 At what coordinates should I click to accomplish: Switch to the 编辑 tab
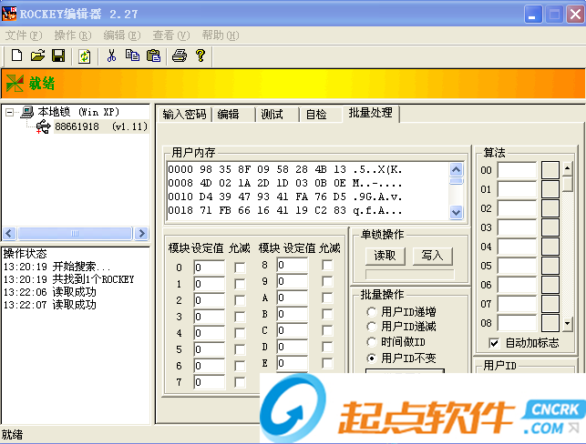[x=233, y=114]
